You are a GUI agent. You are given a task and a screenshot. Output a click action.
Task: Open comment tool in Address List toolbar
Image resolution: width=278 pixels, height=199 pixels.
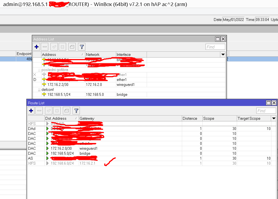(72, 47)
